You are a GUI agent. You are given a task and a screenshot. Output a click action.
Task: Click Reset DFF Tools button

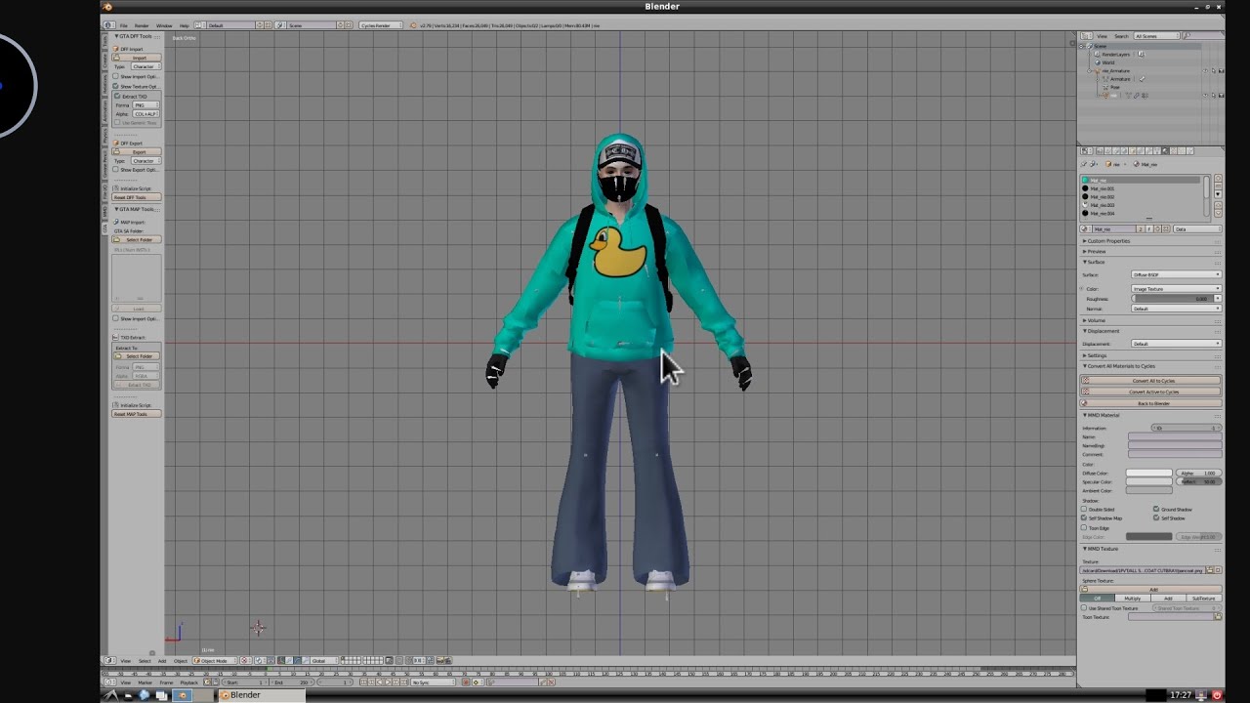coord(137,197)
